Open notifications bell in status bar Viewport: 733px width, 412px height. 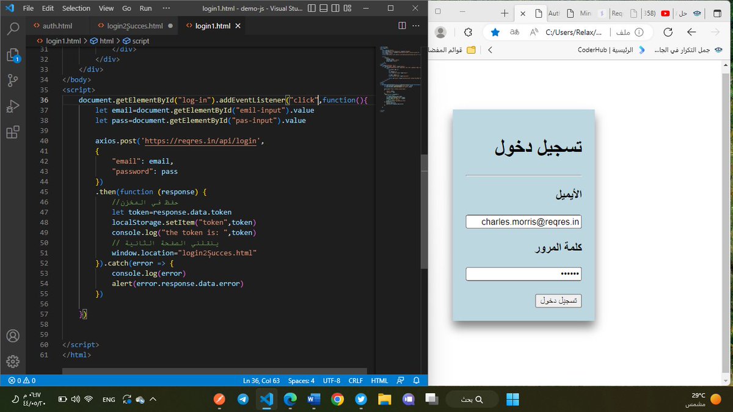coord(417,380)
